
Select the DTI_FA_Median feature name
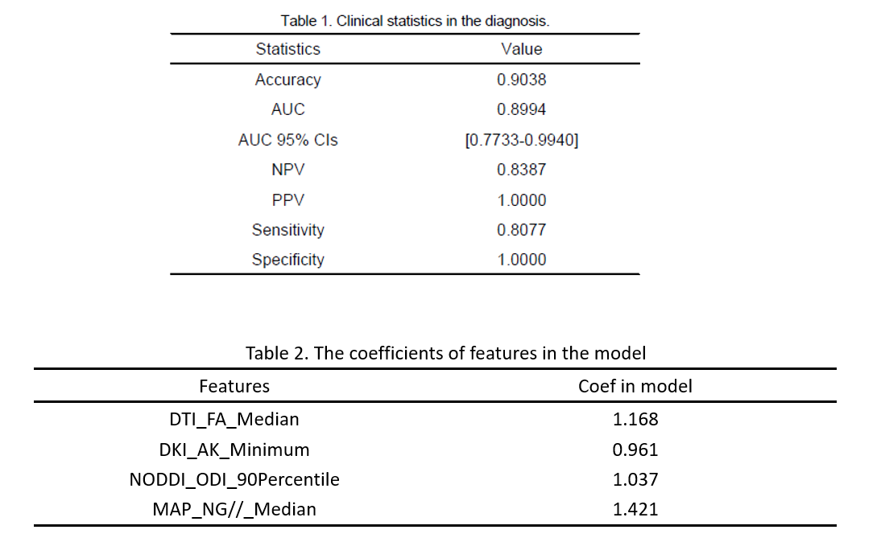(234, 419)
